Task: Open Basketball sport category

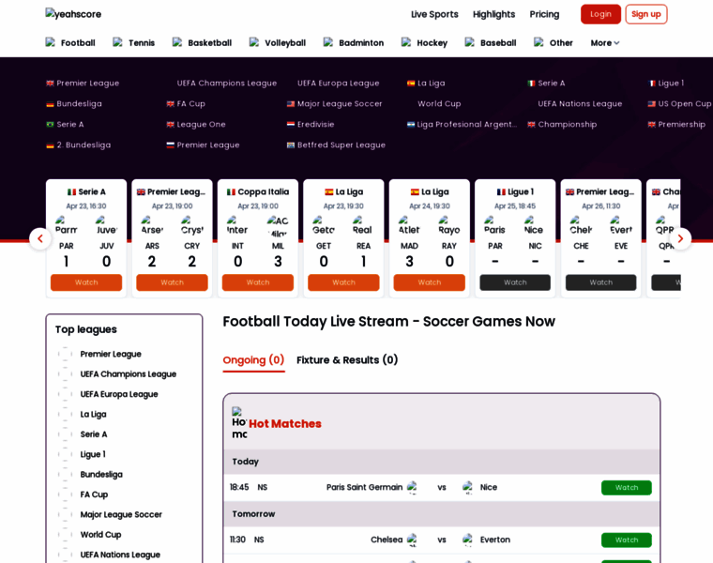Action: pos(202,43)
